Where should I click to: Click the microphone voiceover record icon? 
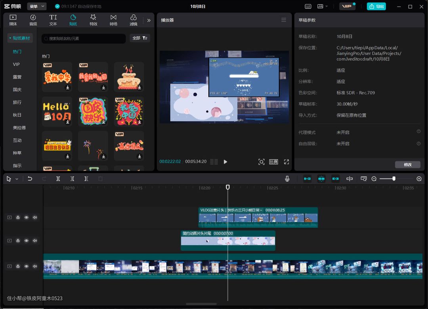[x=287, y=179]
